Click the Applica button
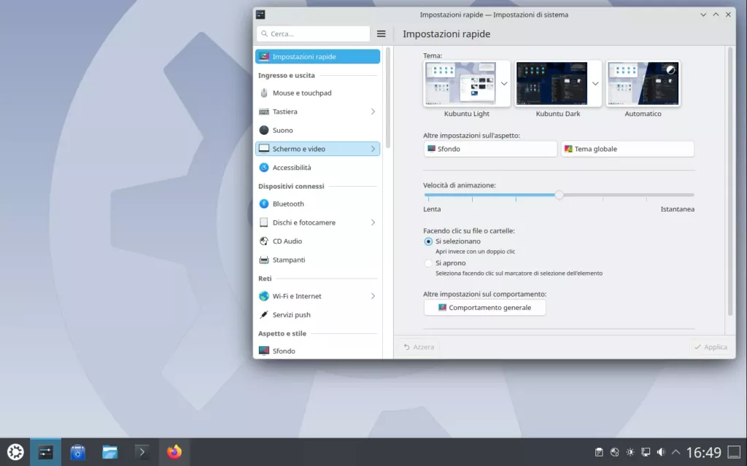 point(711,347)
